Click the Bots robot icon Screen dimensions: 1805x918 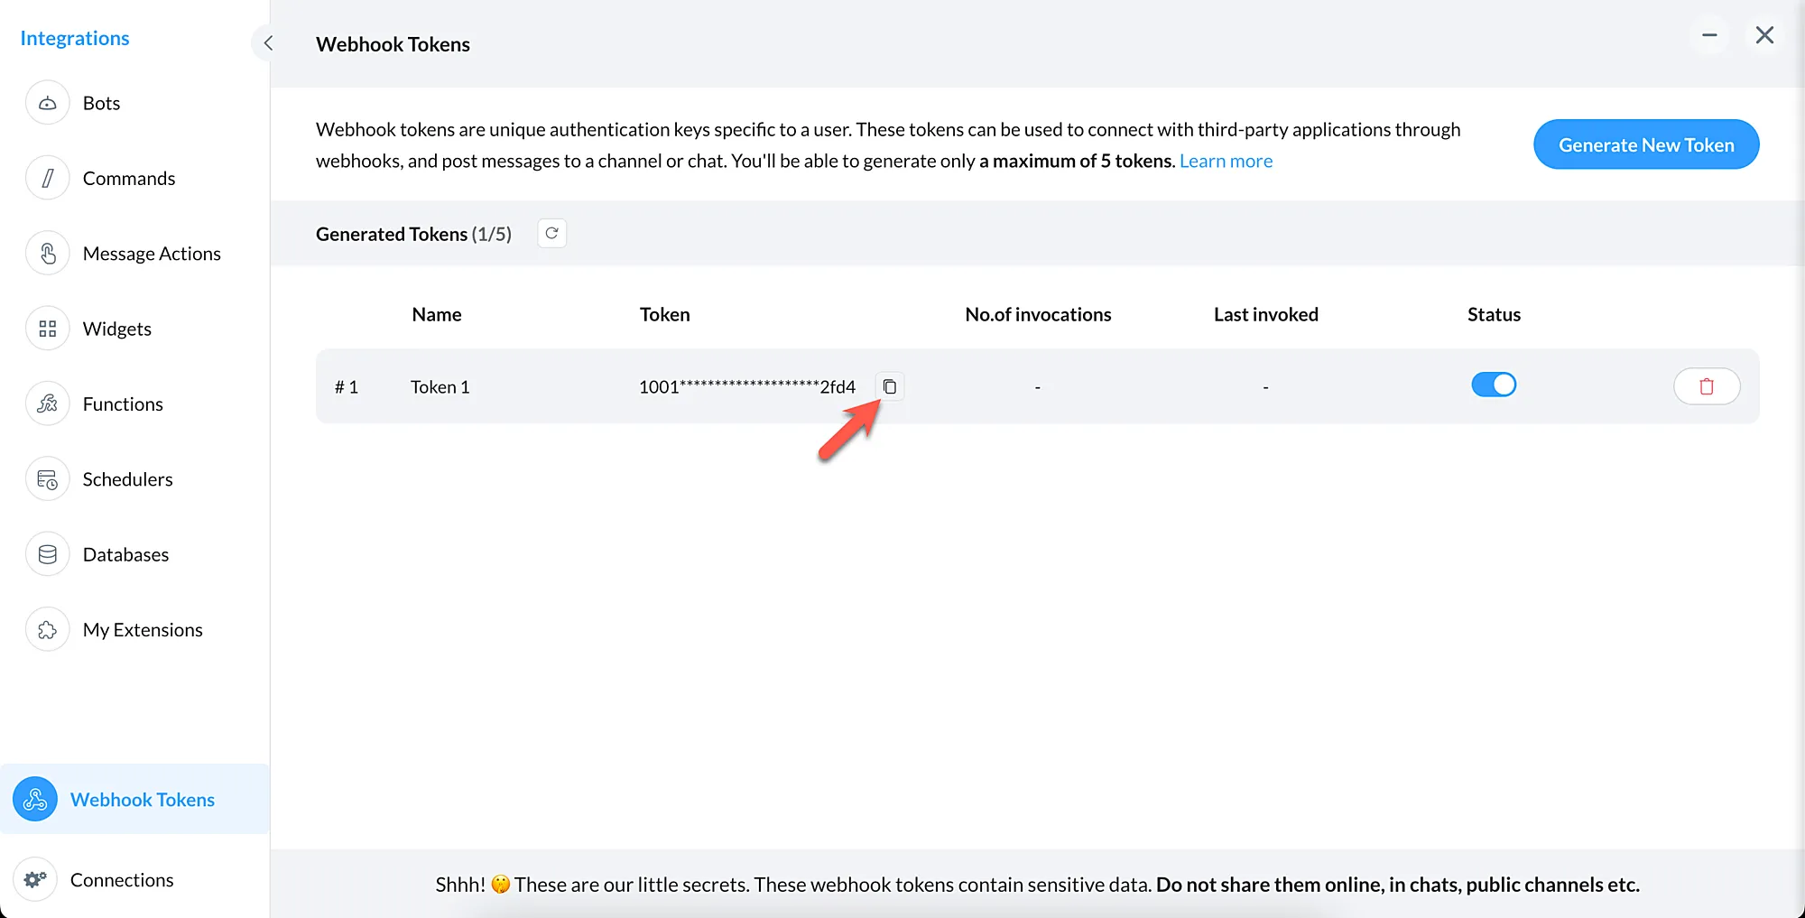click(48, 103)
